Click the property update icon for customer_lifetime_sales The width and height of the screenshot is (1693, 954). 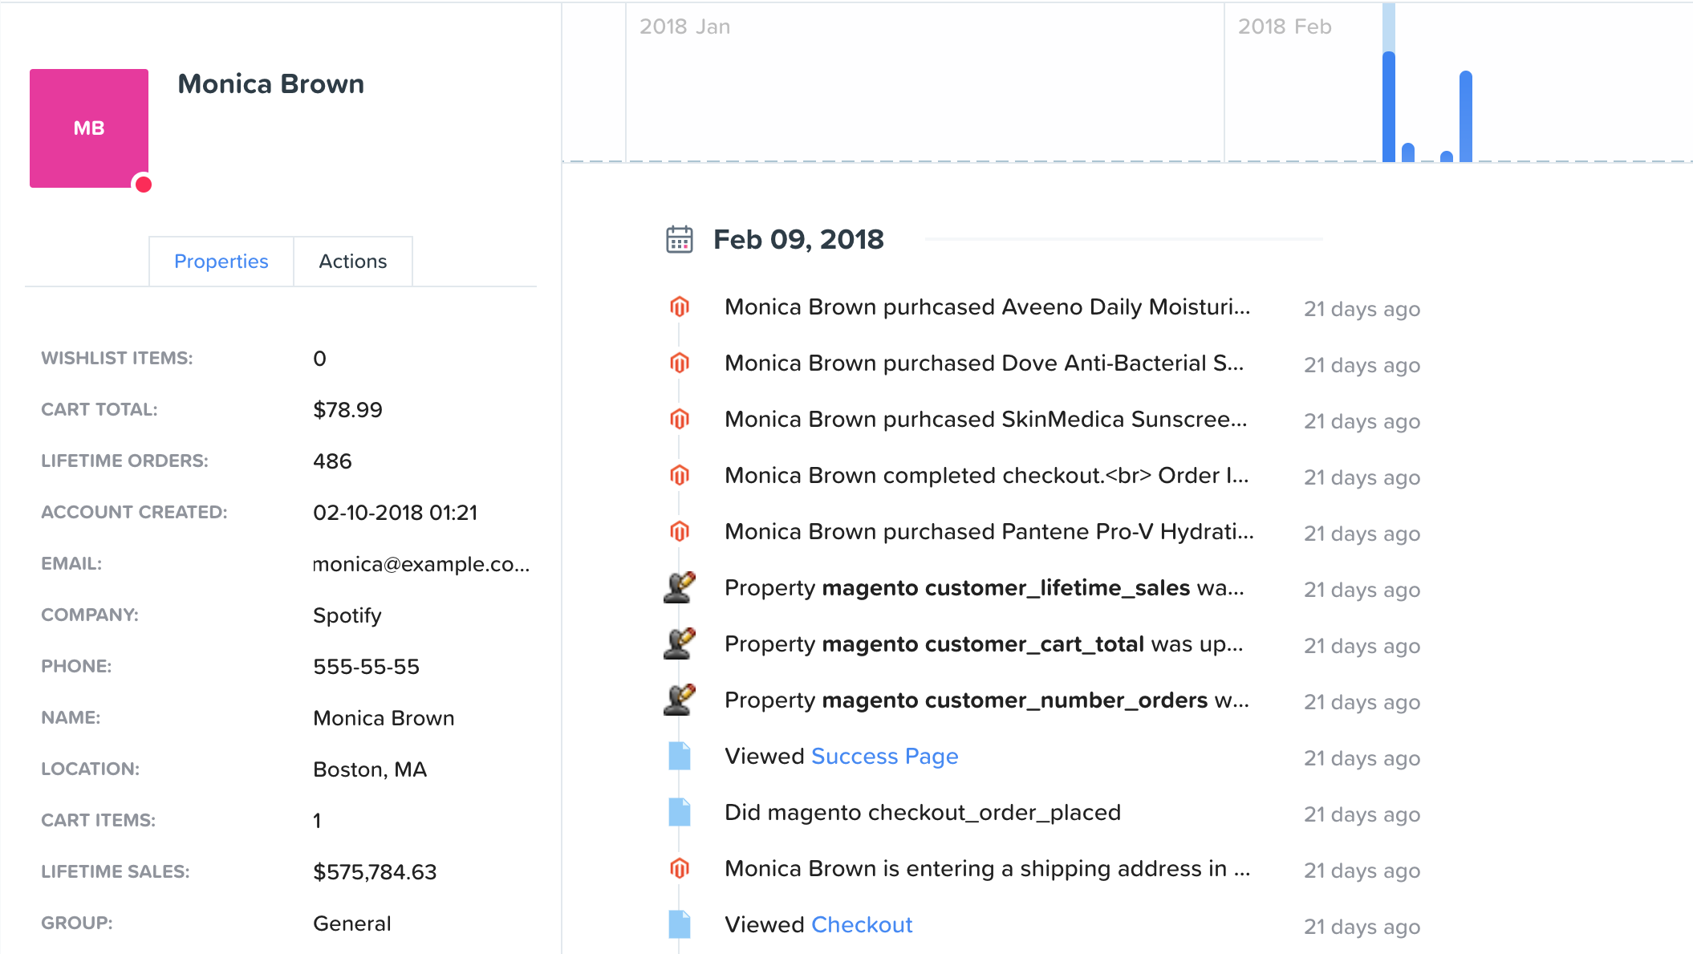click(680, 588)
